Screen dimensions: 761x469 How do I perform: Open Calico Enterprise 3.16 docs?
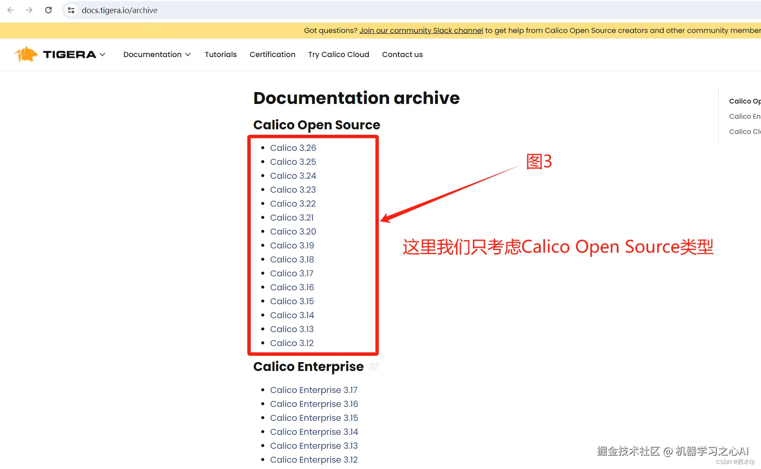click(314, 404)
